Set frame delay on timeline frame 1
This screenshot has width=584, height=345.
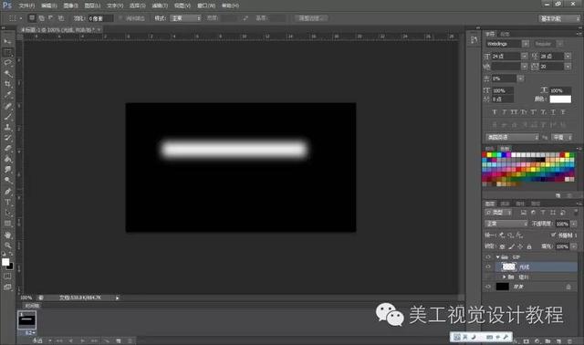click(x=30, y=332)
